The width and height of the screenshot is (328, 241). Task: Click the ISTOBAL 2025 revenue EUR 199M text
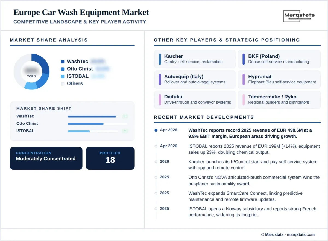tap(254, 149)
